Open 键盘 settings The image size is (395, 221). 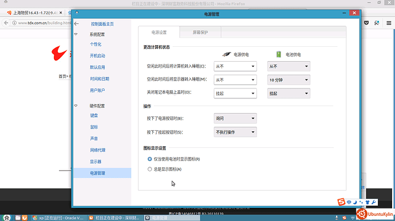tap(94, 115)
